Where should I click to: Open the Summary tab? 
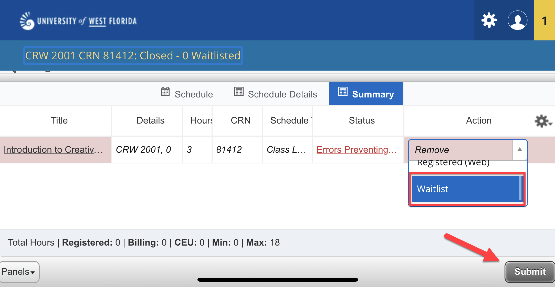click(367, 94)
